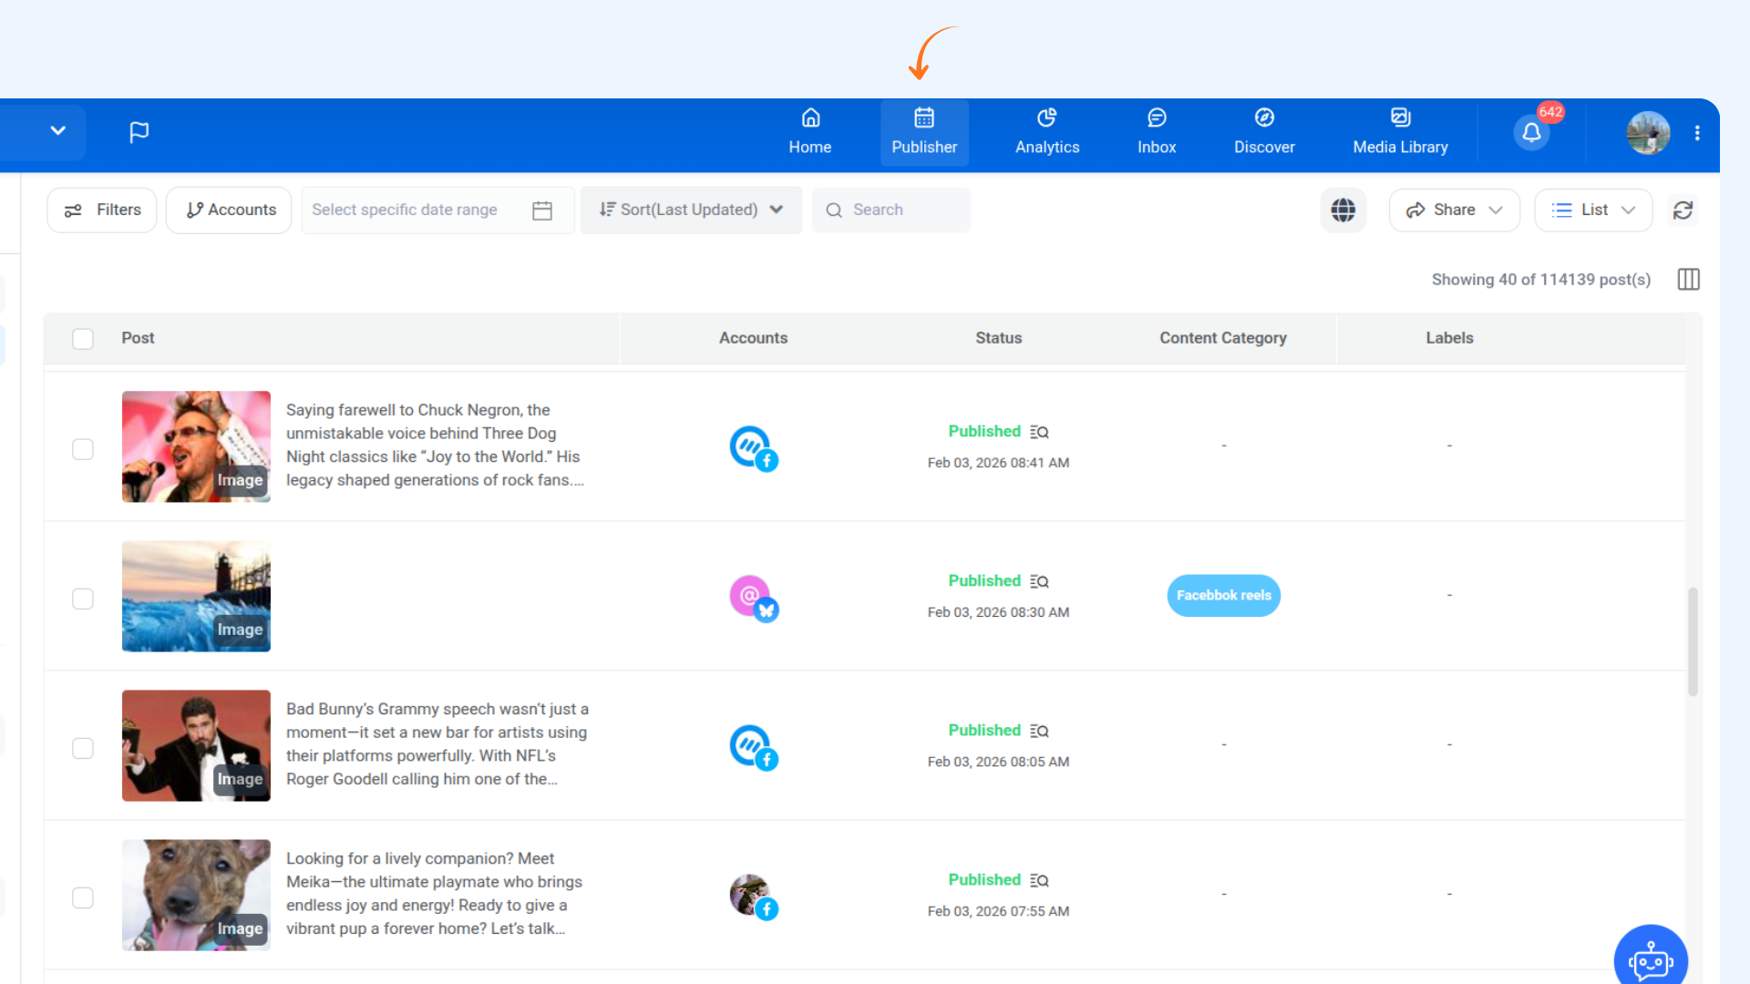The image size is (1750, 984).
Task: Click the Accounts filter button
Action: pyautogui.click(x=229, y=210)
